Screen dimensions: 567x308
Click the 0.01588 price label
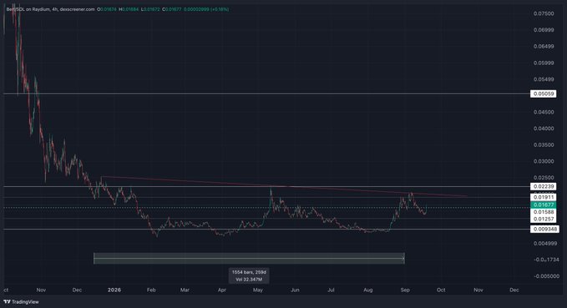tap(544, 212)
